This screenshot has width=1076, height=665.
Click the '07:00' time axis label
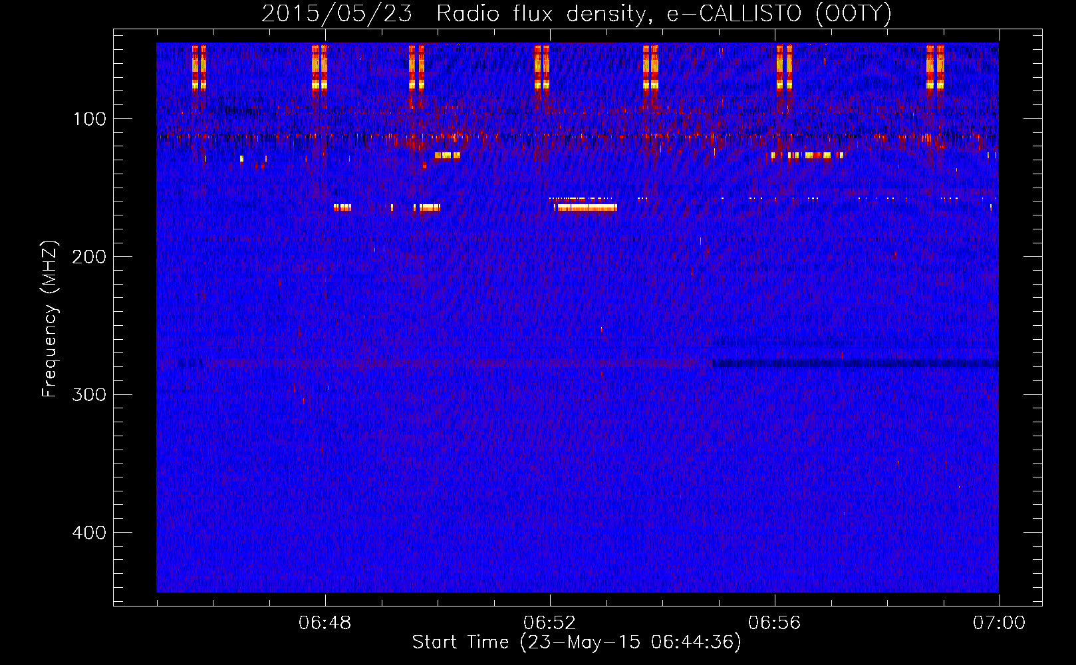(999, 623)
